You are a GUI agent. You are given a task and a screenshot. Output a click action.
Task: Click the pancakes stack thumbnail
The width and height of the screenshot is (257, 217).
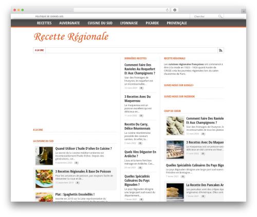[175, 192]
